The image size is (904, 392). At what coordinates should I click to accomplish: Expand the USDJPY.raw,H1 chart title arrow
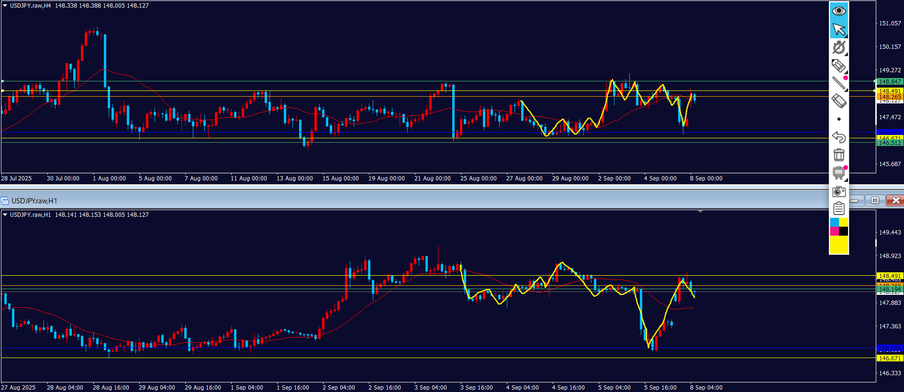coord(5,215)
